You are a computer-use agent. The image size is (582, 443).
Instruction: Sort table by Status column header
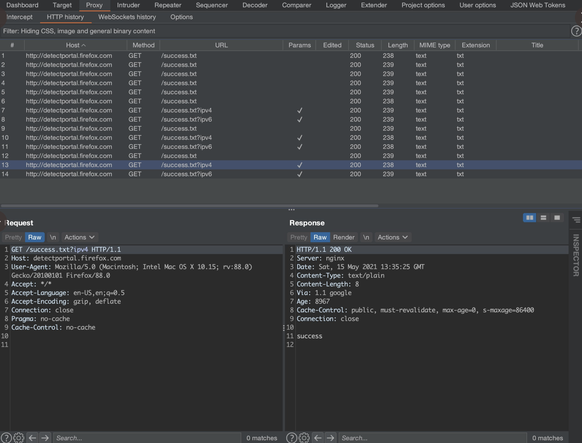(x=365, y=45)
